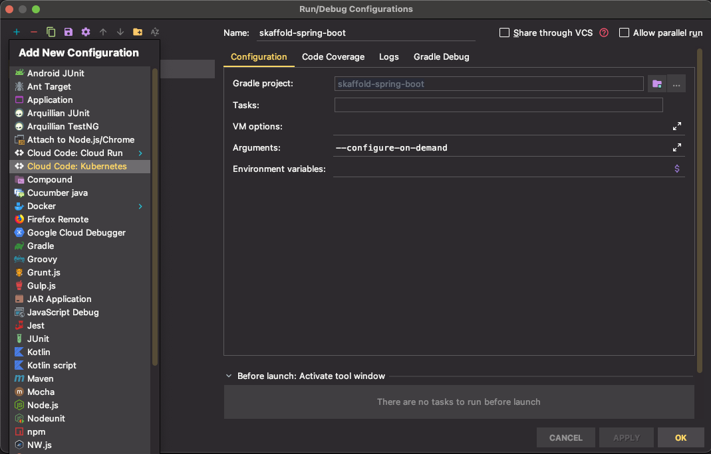
Task: Click the Move Down arrow icon
Action: 120,32
